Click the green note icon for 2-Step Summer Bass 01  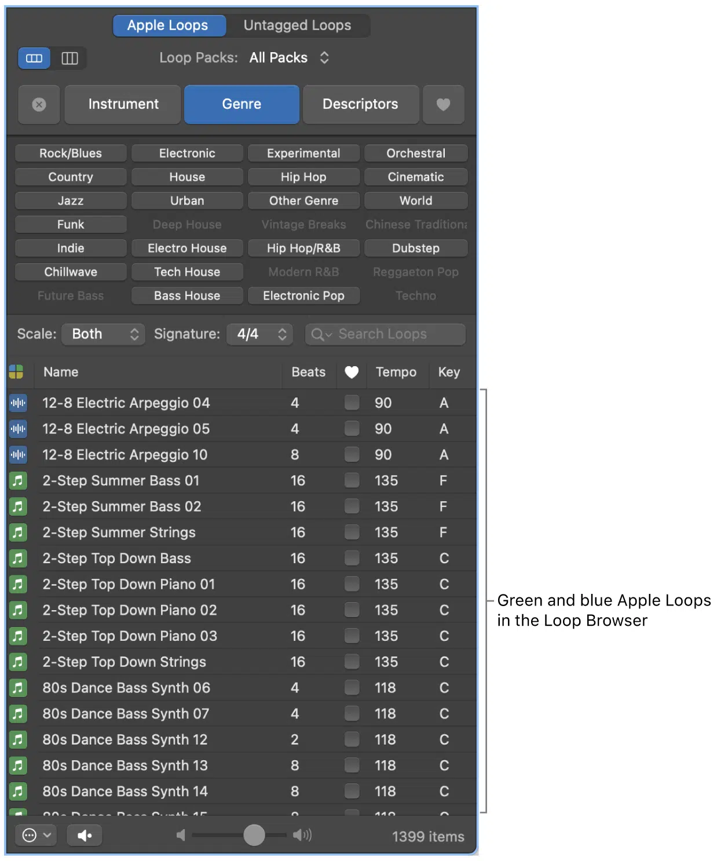pyautogui.click(x=18, y=480)
